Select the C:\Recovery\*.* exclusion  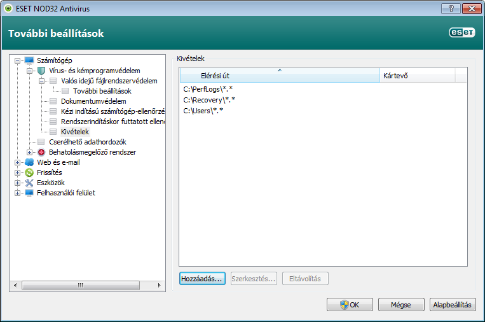[209, 100]
